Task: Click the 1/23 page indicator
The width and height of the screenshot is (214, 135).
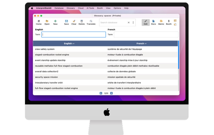Action: click(106, 93)
